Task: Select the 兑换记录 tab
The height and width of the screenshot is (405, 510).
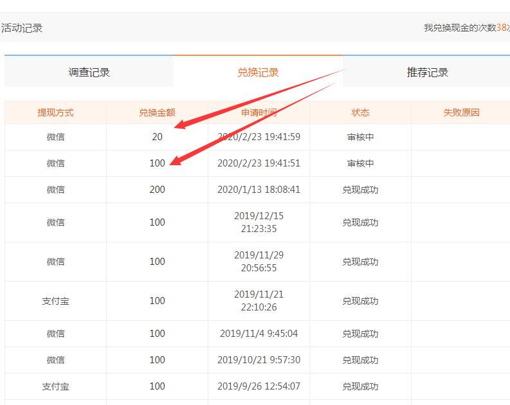Action: (x=259, y=72)
